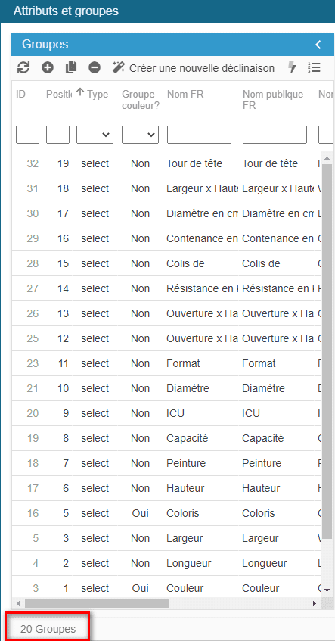Delete group using minus icon
Screen dimensions: 335x641
coord(95,67)
